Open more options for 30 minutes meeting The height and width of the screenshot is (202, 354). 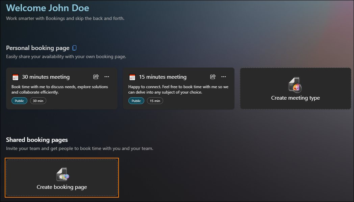click(x=107, y=77)
